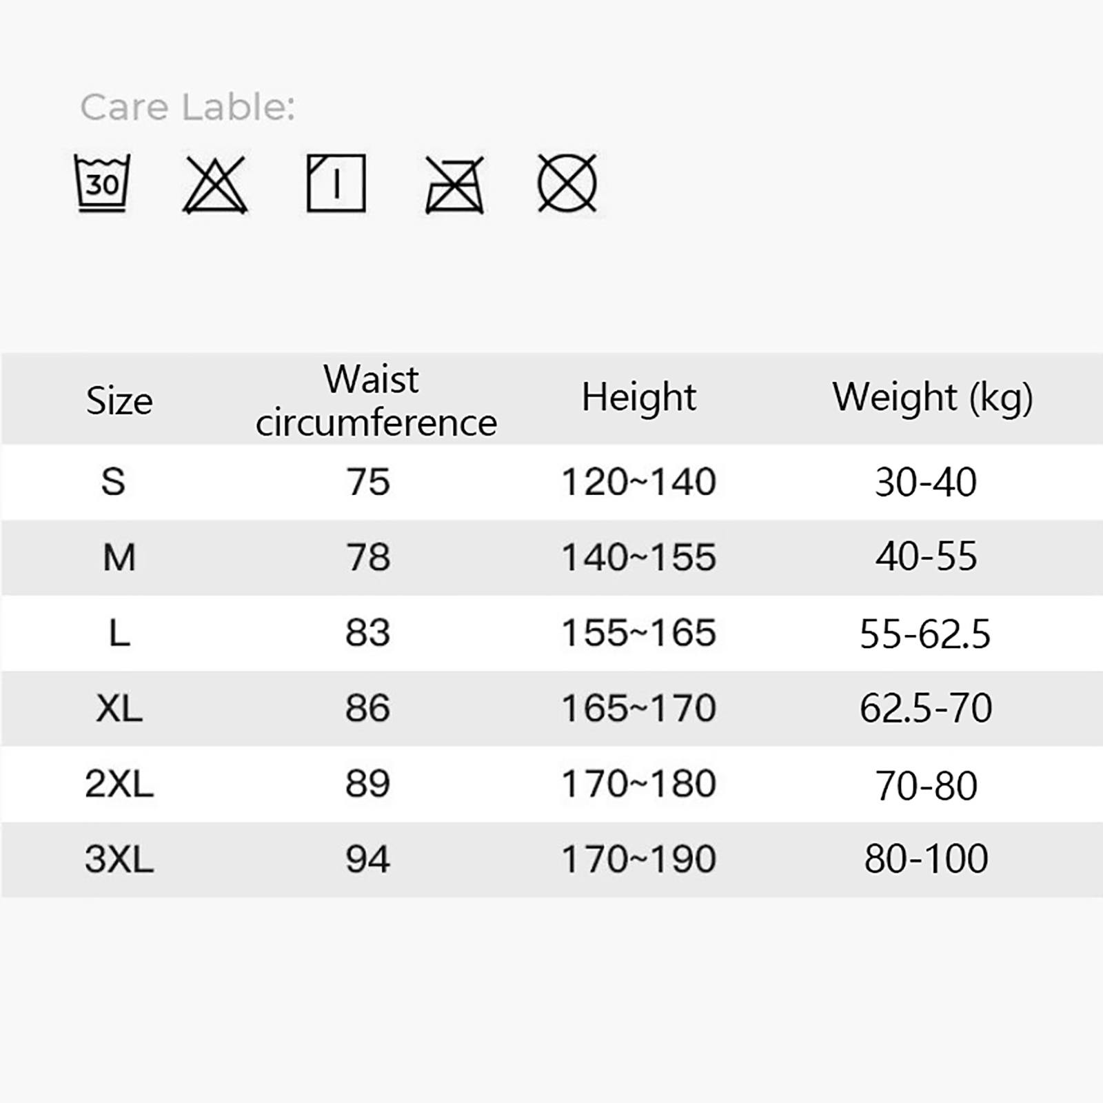Click the Waist circumference column header

(x=376, y=401)
